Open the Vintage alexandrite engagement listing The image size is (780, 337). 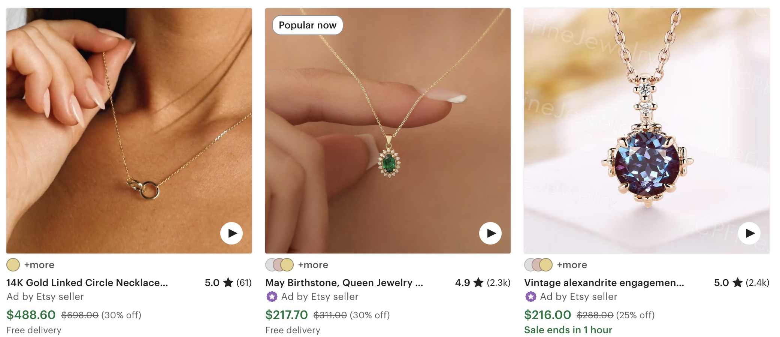[603, 283]
